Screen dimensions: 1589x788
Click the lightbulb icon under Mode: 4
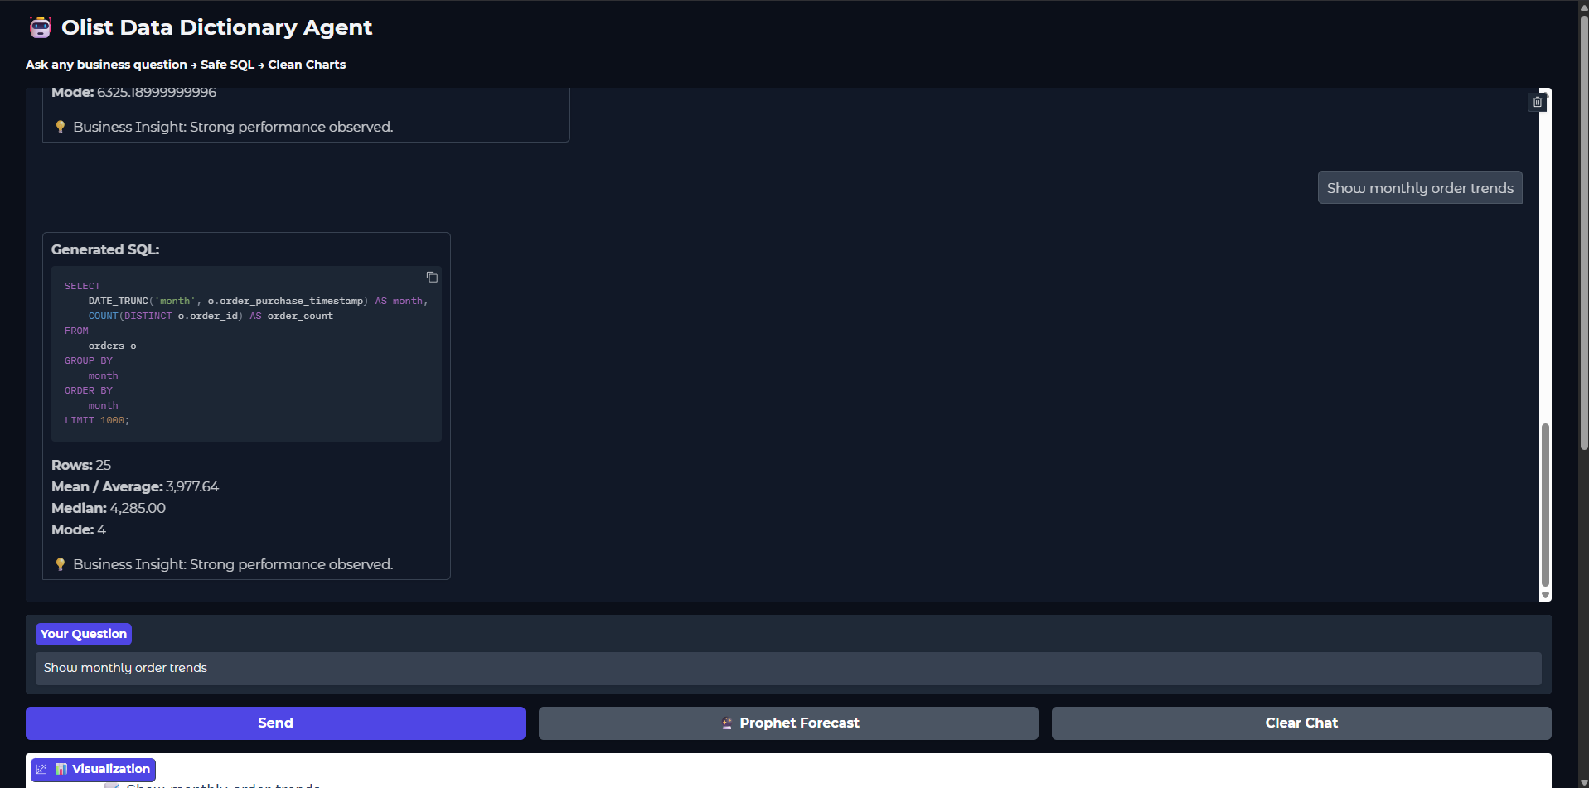61,564
